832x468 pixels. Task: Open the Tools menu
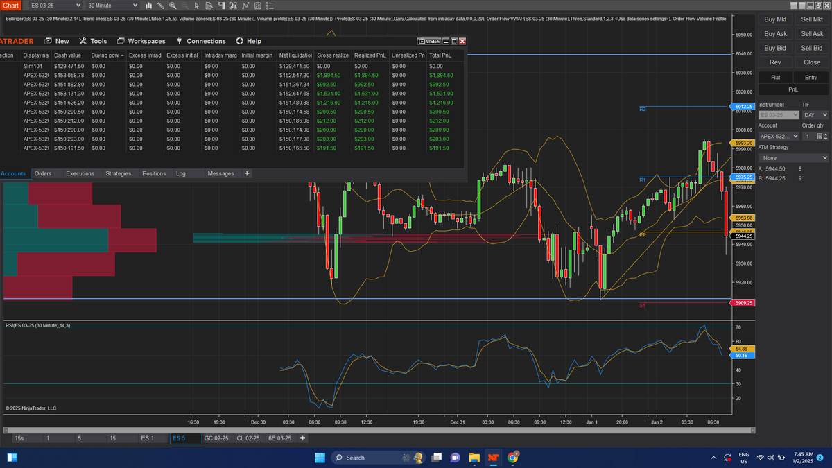[x=93, y=41]
